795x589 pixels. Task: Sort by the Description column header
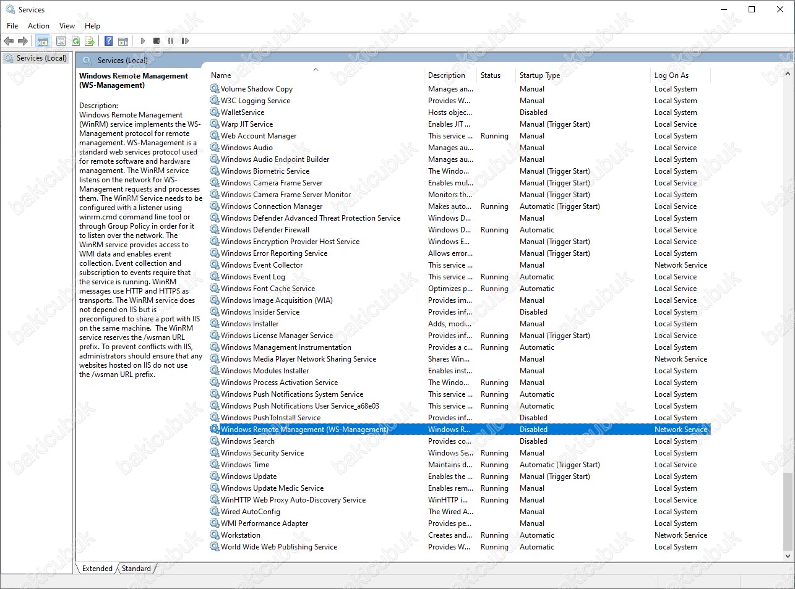point(451,75)
